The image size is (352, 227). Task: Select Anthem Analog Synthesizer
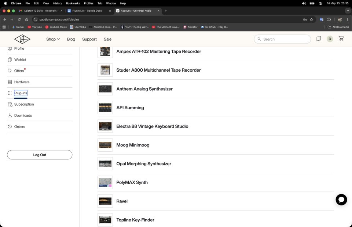point(144,89)
